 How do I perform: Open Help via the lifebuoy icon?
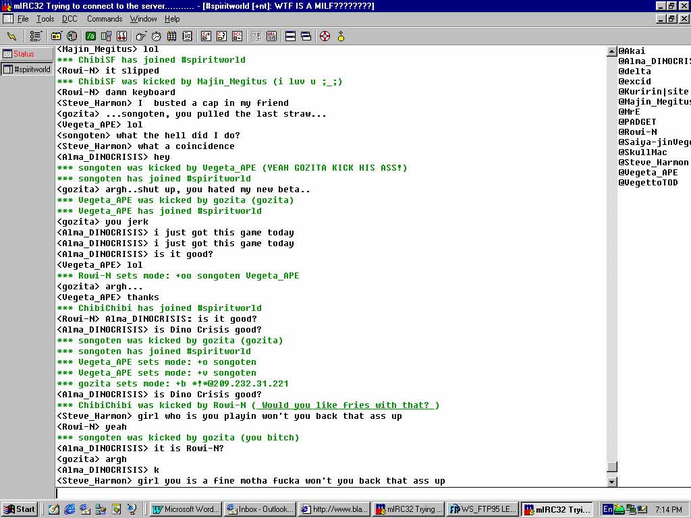325,36
